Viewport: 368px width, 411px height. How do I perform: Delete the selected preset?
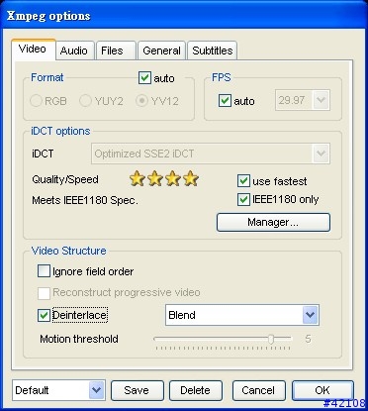pyautogui.click(x=196, y=390)
